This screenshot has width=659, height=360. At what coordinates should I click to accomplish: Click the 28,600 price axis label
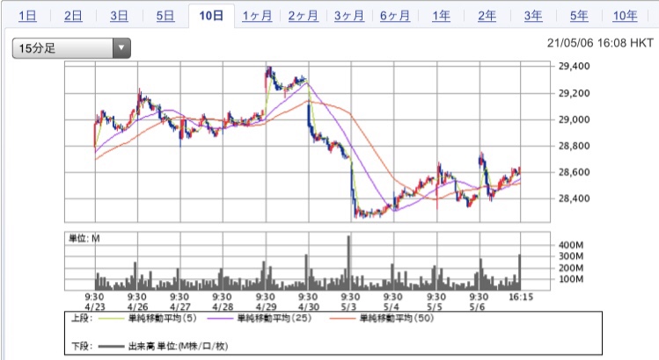pyautogui.click(x=574, y=172)
